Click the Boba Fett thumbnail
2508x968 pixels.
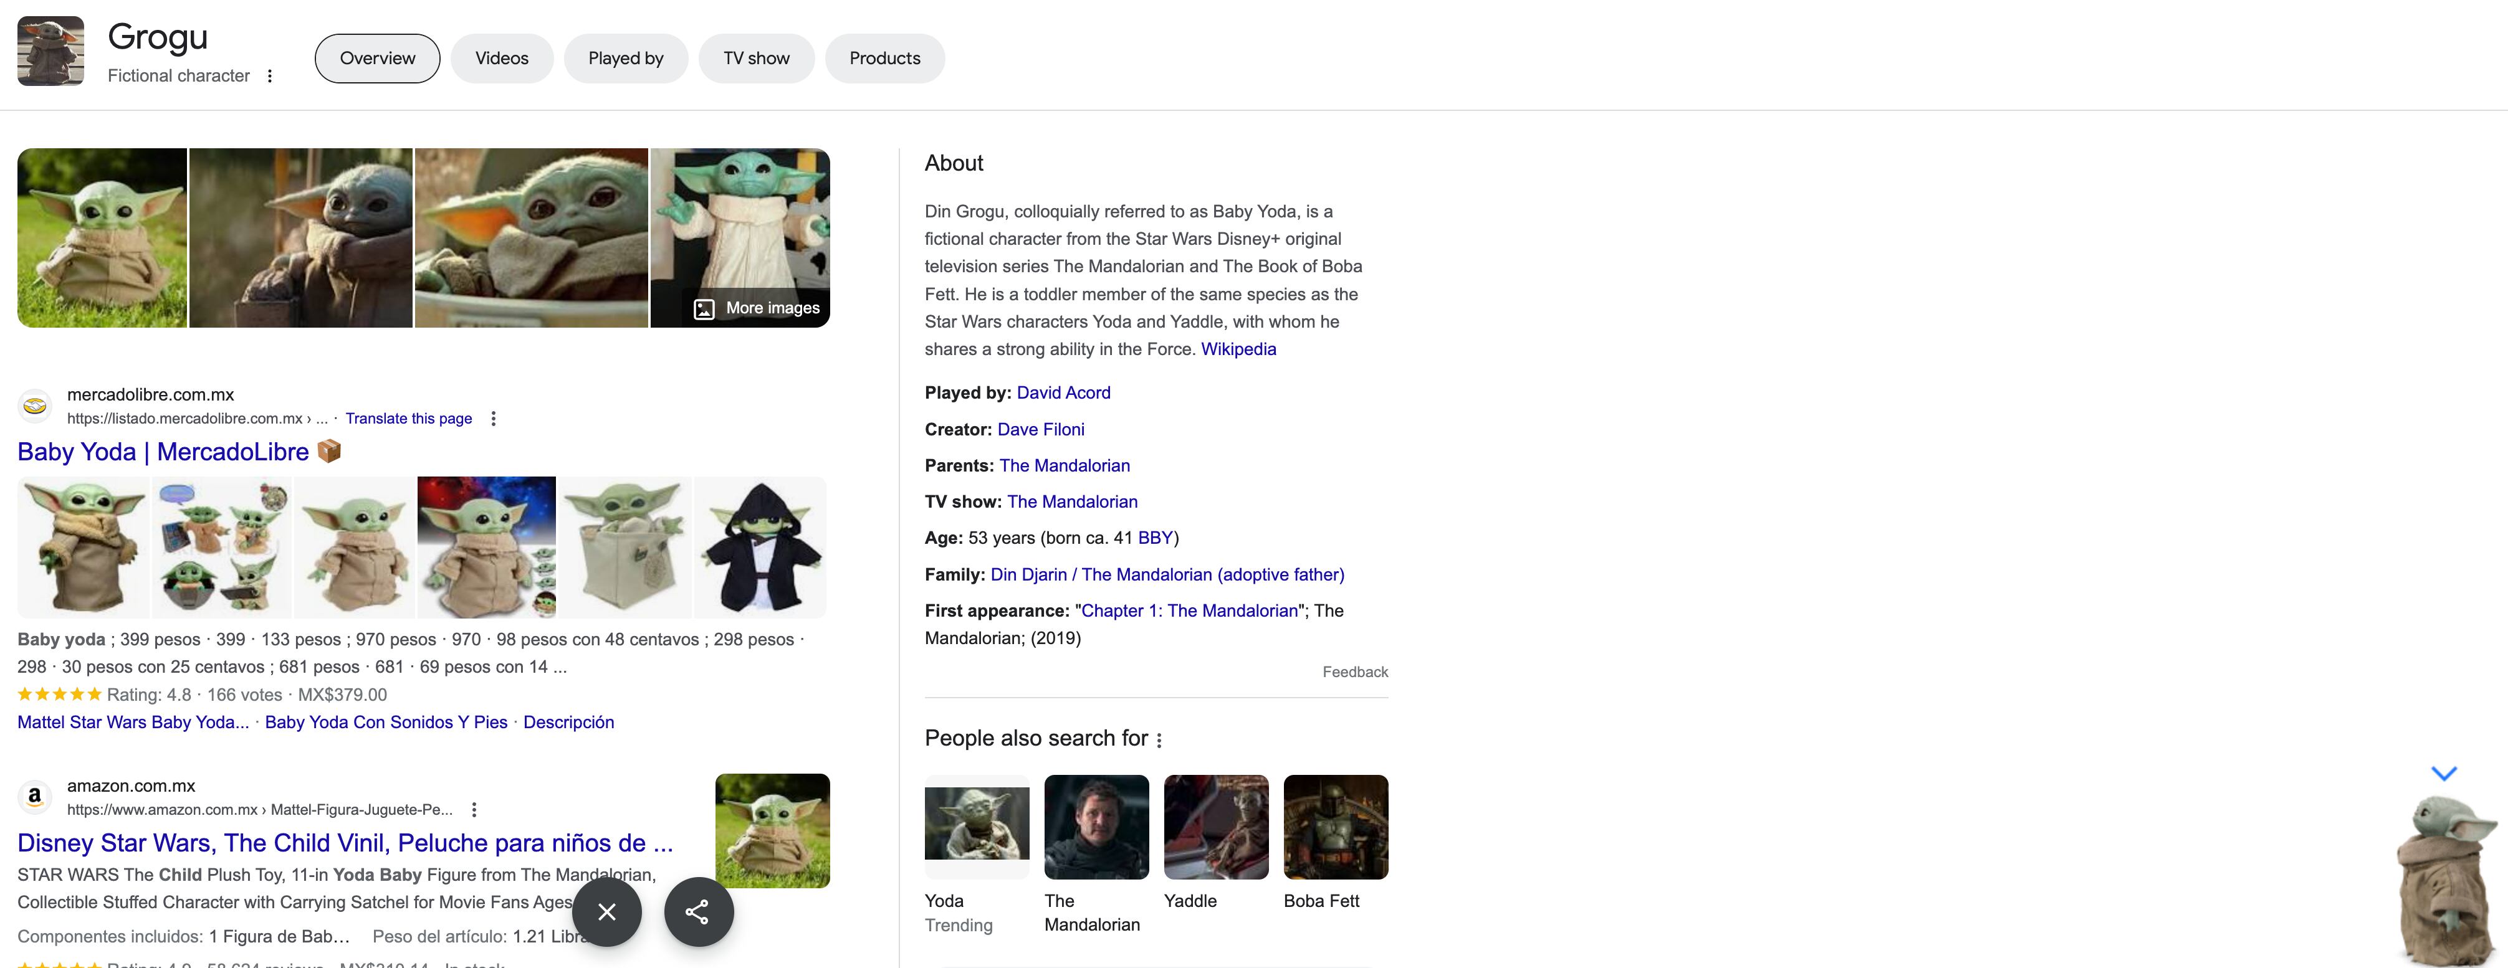pos(1335,826)
